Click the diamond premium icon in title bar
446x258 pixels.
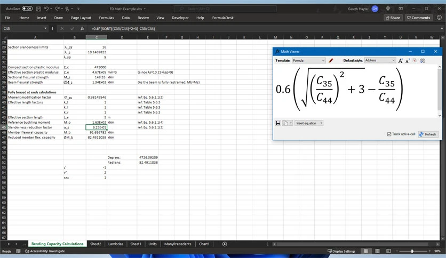pyautogui.click(x=388, y=9)
